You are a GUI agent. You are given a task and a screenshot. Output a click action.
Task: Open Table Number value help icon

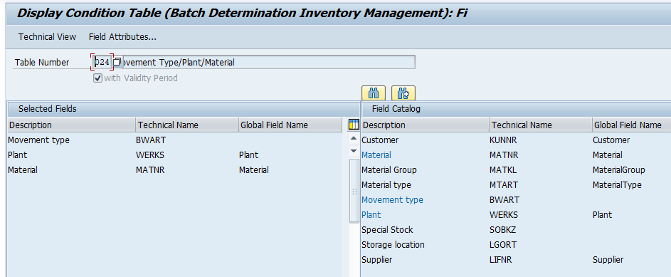click(117, 62)
